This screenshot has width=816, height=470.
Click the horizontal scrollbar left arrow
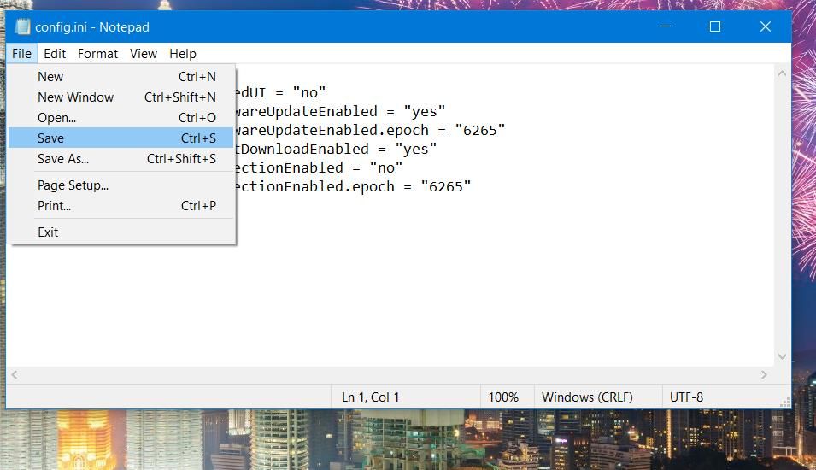(x=15, y=375)
